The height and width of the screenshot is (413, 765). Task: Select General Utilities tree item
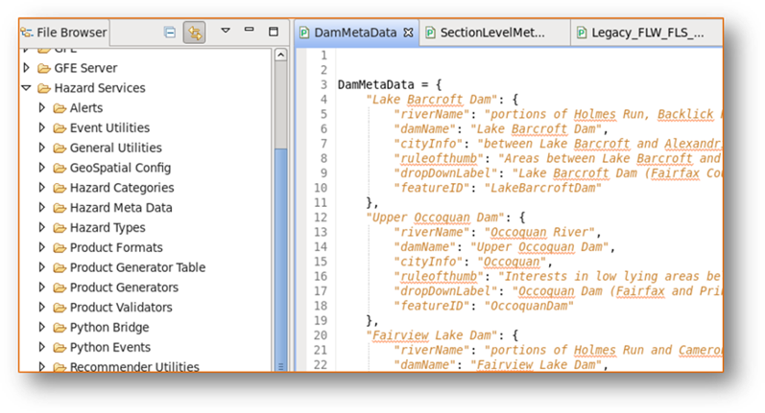[115, 148]
